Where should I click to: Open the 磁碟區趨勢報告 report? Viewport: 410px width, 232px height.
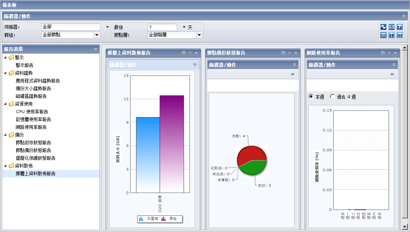(x=31, y=96)
